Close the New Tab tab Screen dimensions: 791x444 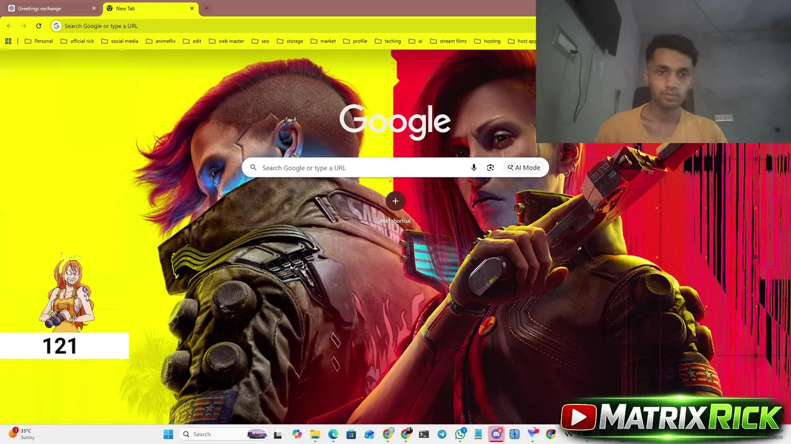(x=192, y=9)
